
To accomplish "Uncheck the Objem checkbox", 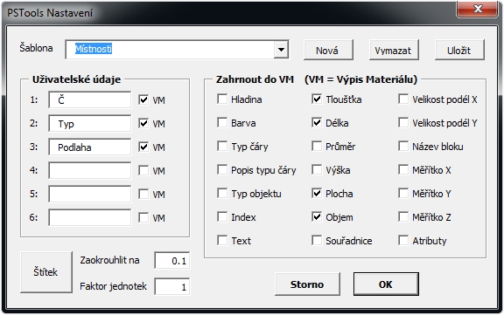I will 317,216.
